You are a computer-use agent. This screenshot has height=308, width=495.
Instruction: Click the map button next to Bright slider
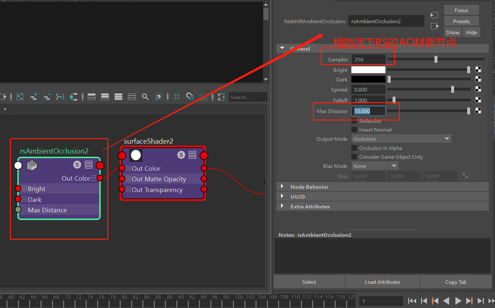tap(478, 70)
